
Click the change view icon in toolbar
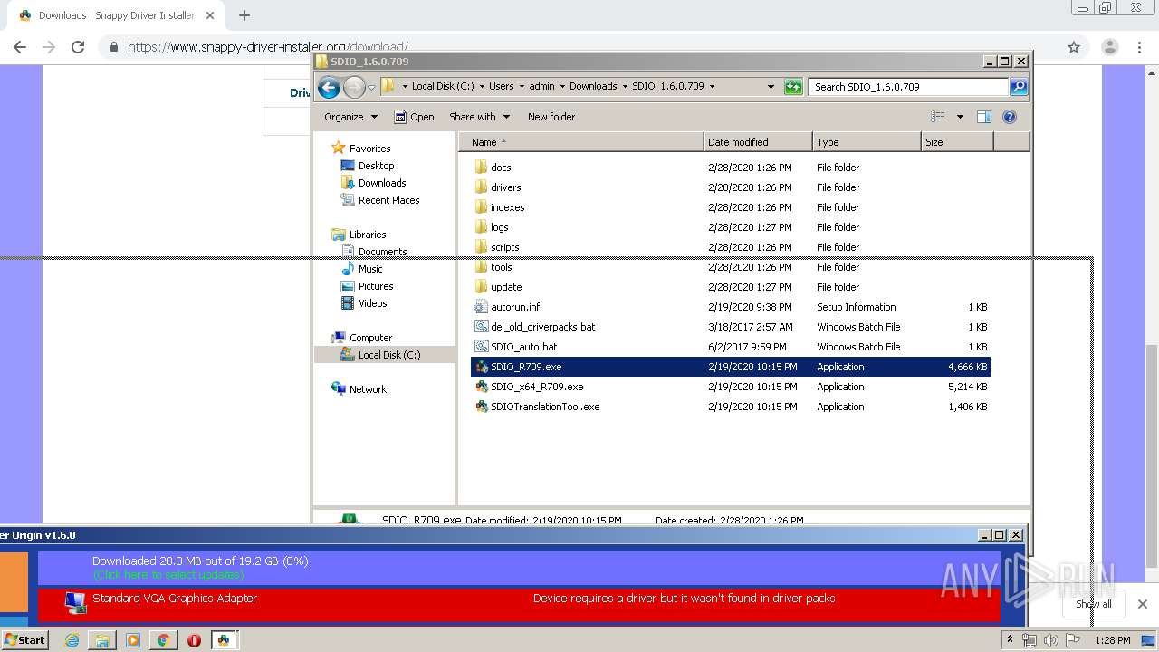pos(938,117)
